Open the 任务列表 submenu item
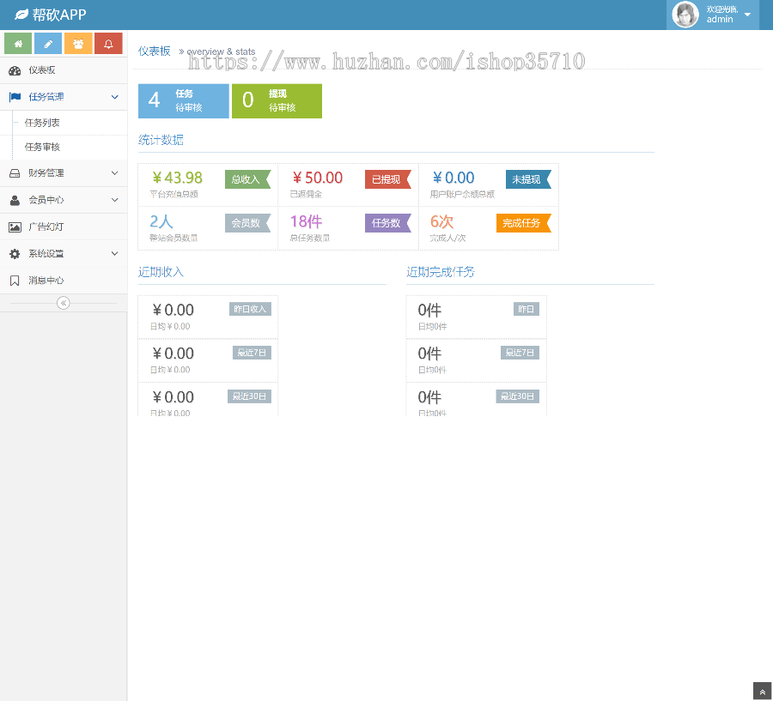The width and height of the screenshot is (773, 701). (42, 123)
